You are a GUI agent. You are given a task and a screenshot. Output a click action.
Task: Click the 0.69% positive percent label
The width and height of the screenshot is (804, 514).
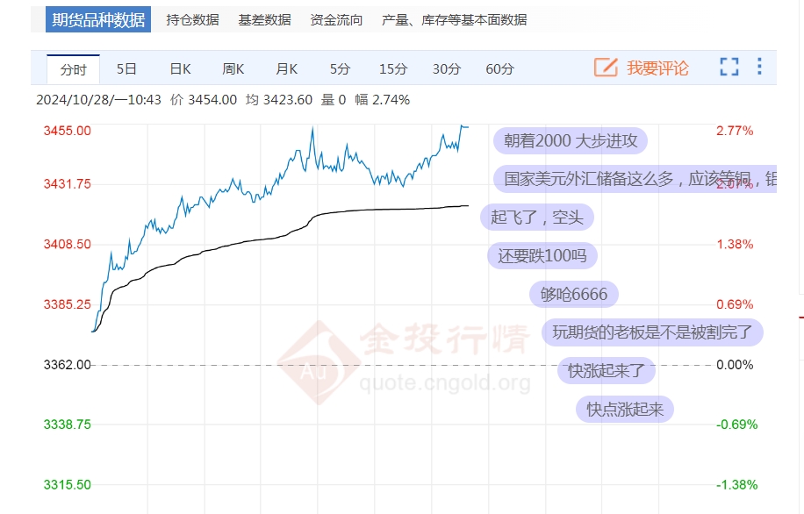click(735, 304)
